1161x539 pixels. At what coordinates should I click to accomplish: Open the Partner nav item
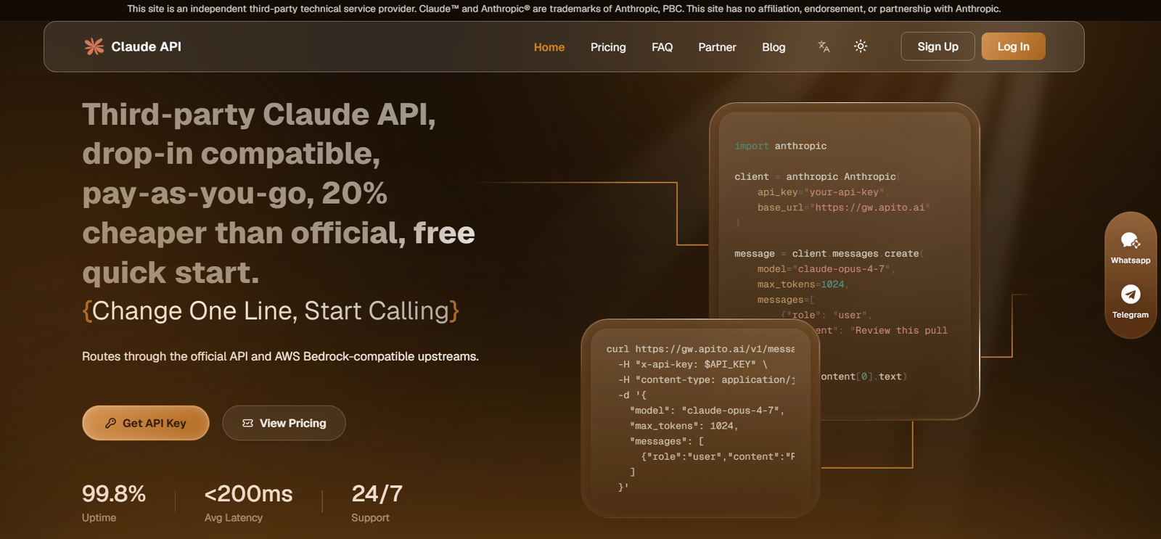[x=717, y=47]
